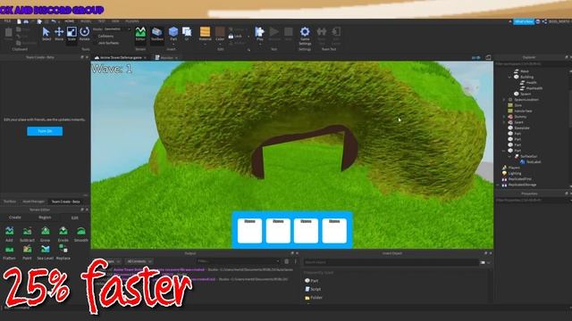Select the Sea Level terrain tool
Image resolution: width=572 pixels, height=321 pixels.
pos(46,252)
